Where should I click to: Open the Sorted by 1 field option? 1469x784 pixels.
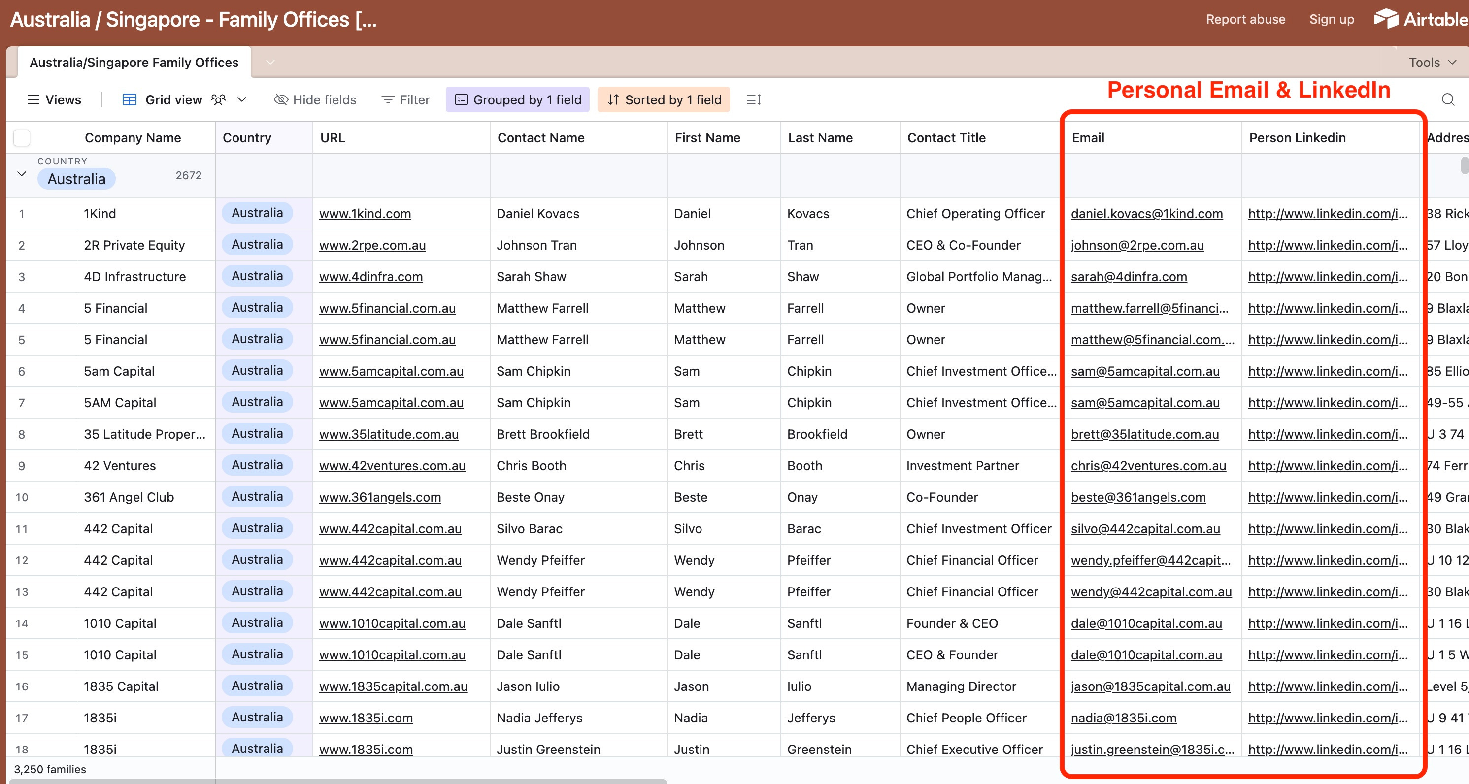click(x=664, y=100)
